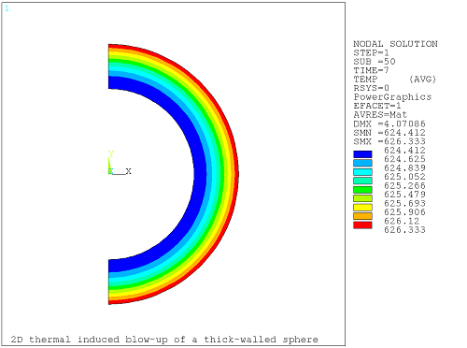Click the 'STEP=1' text
467x348 pixels.
(x=371, y=52)
